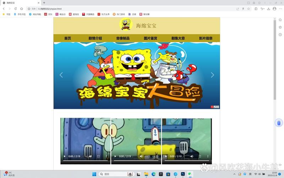Open the 图片鉴赏 nav item
This screenshot has height=178, width=284.
[150, 38]
